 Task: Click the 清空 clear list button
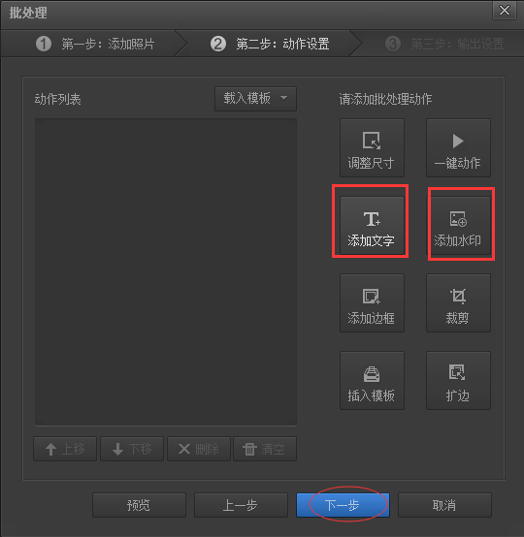pos(265,449)
